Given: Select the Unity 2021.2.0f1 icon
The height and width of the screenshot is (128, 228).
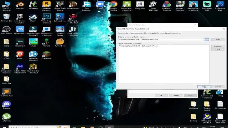Looking at the screenshot, I should [154, 6].
